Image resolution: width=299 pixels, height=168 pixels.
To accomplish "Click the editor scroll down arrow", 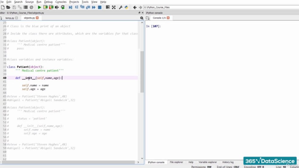I will pyautogui.click(x=142, y=158).
